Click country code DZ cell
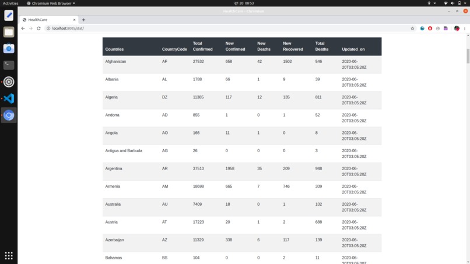The height and width of the screenshot is (264, 470). [164, 97]
